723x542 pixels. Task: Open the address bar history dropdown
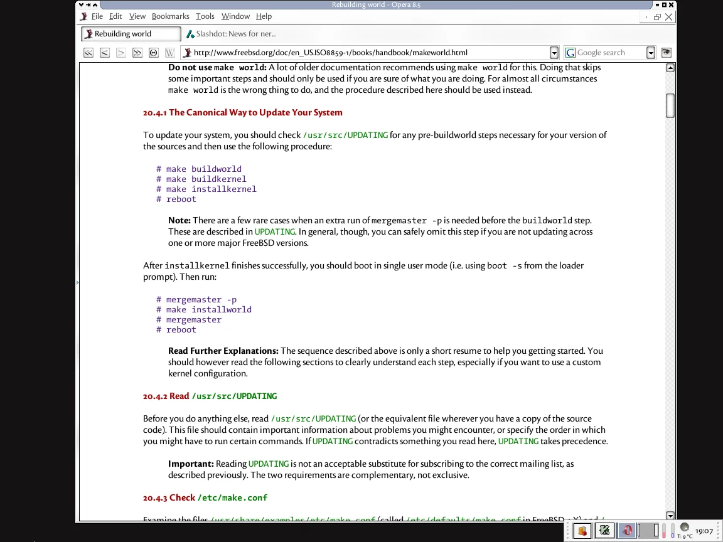point(554,53)
